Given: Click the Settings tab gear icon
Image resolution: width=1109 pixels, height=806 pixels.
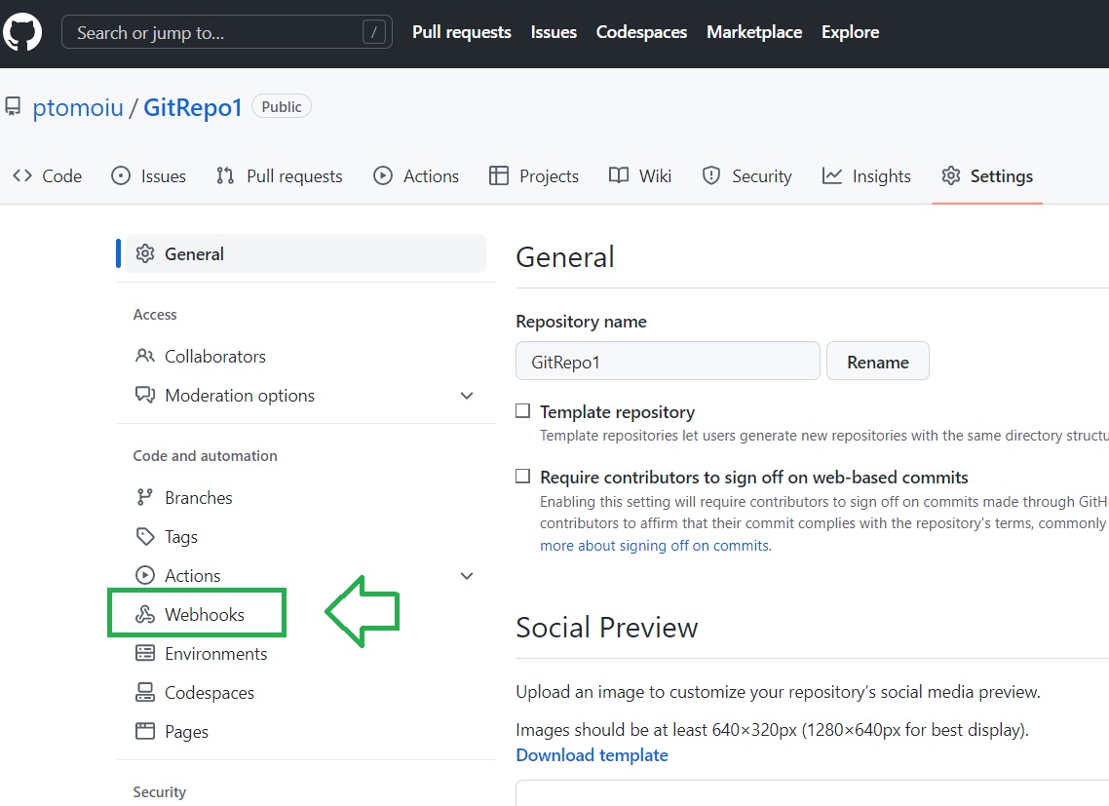Looking at the screenshot, I should pos(951,175).
